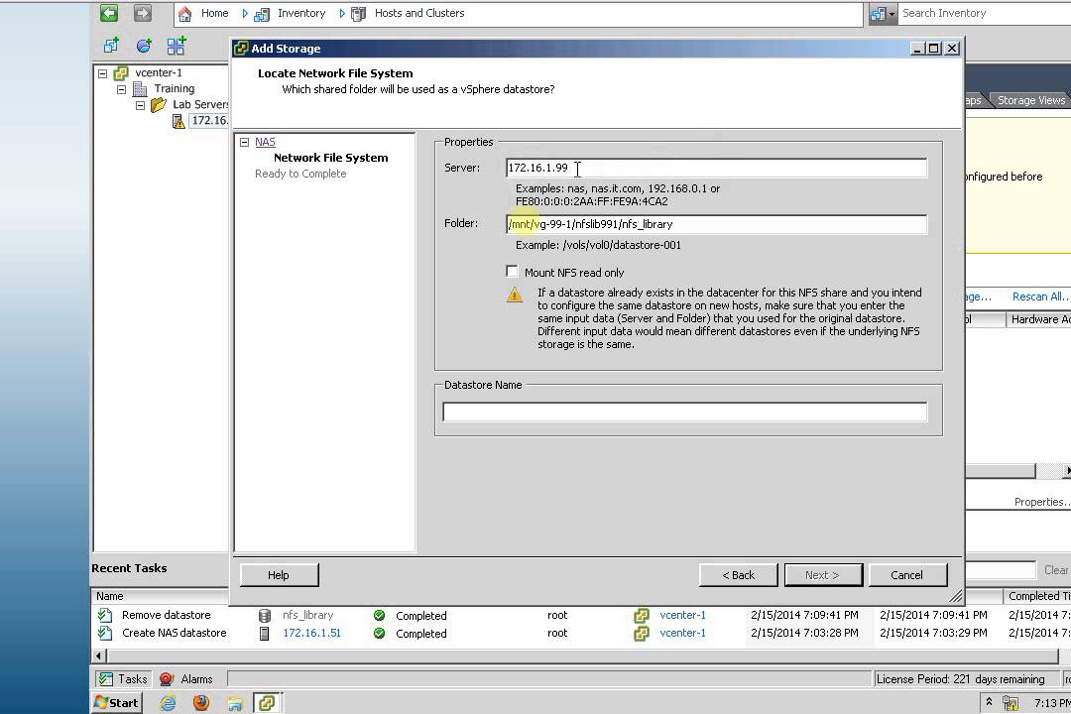1071x714 pixels.
Task: Click the Remove datastore task icon
Action: [x=104, y=615]
